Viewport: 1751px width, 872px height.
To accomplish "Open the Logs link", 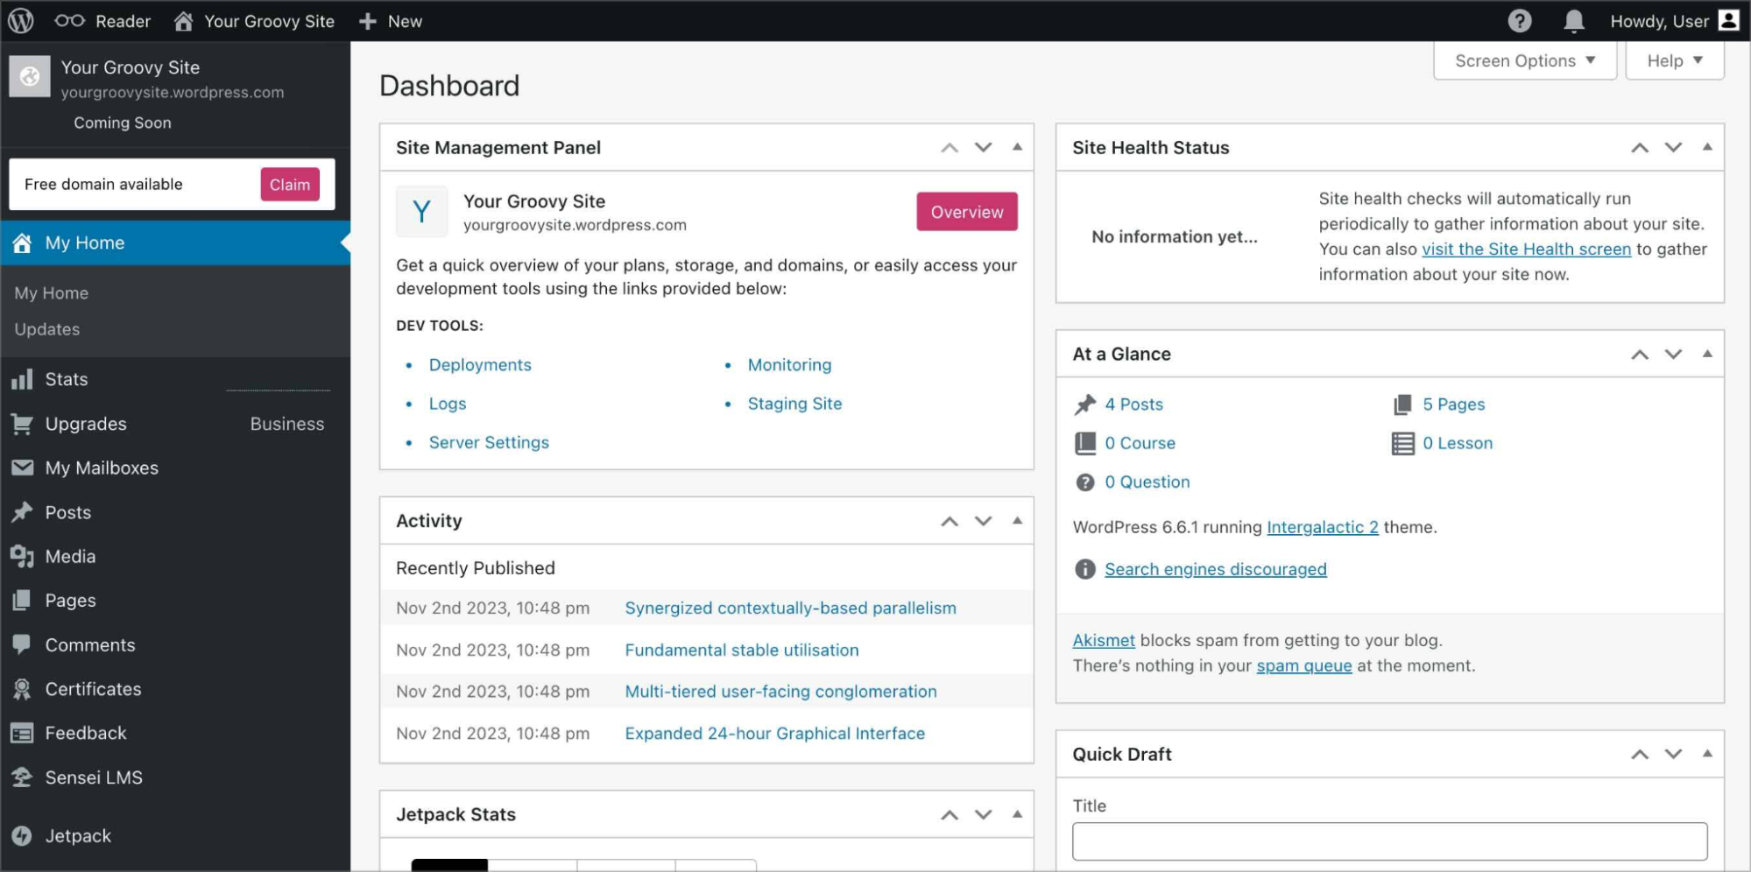I will [448, 404].
